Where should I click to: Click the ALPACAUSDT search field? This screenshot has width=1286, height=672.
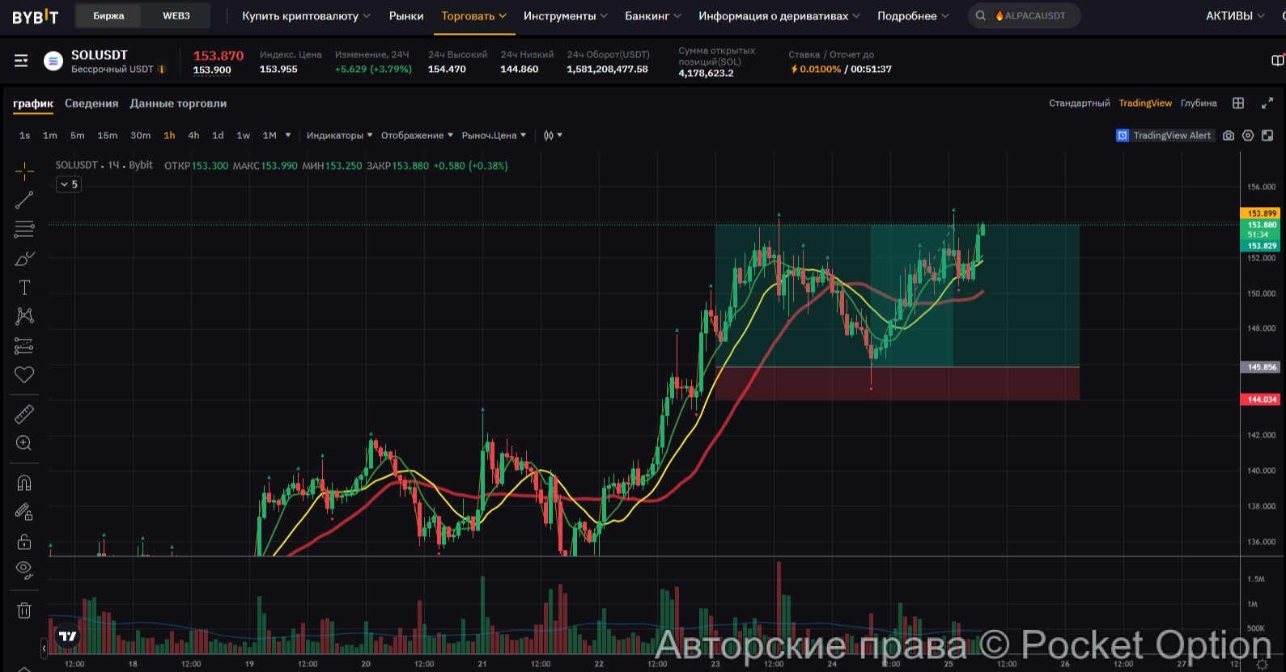tap(1033, 16)
